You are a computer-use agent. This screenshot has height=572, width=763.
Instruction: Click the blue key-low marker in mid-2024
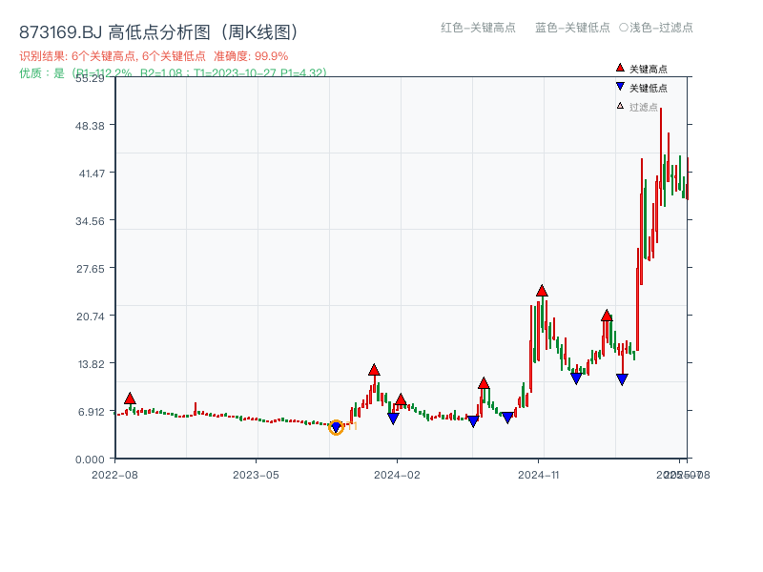point(473,419)
